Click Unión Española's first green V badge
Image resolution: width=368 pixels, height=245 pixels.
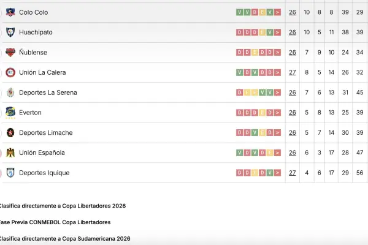coord(239,153)
